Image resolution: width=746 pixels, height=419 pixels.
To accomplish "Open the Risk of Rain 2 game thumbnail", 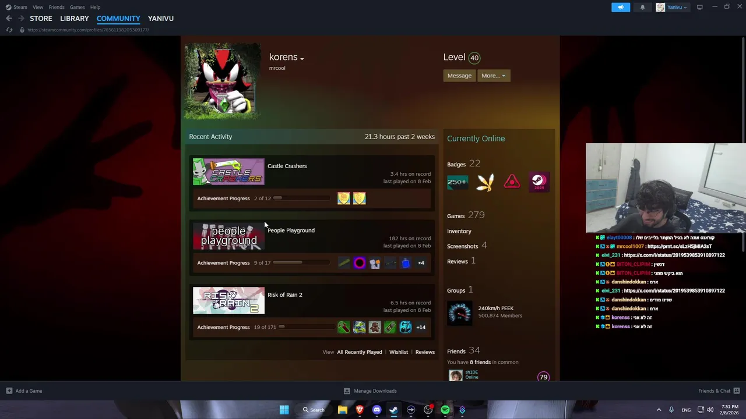I will point(228,301).
